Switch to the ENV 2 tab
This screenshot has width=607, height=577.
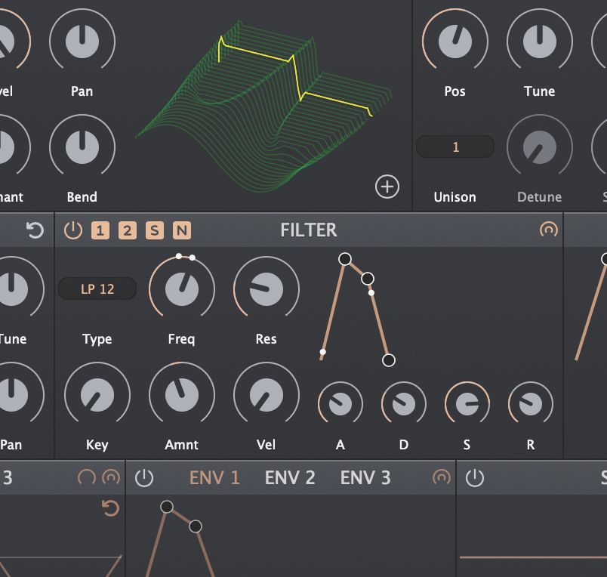[290, 477]
